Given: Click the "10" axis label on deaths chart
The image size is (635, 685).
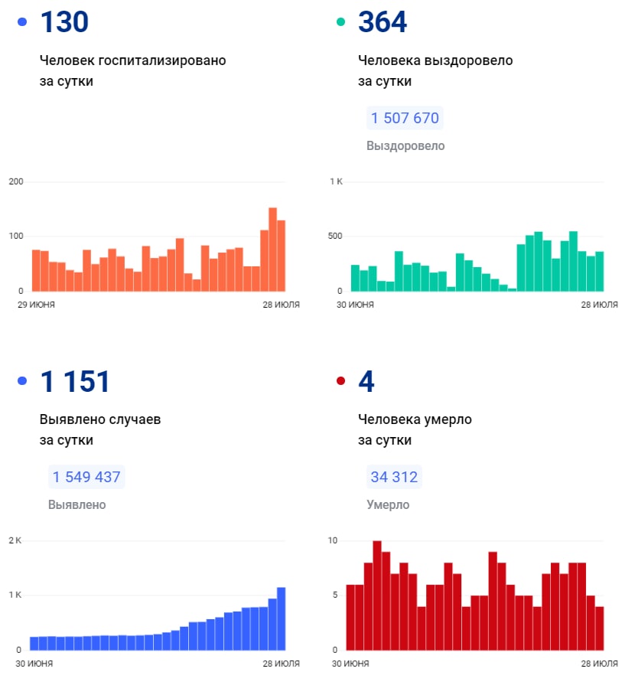Looking at the screenshot, I should 332,540.
